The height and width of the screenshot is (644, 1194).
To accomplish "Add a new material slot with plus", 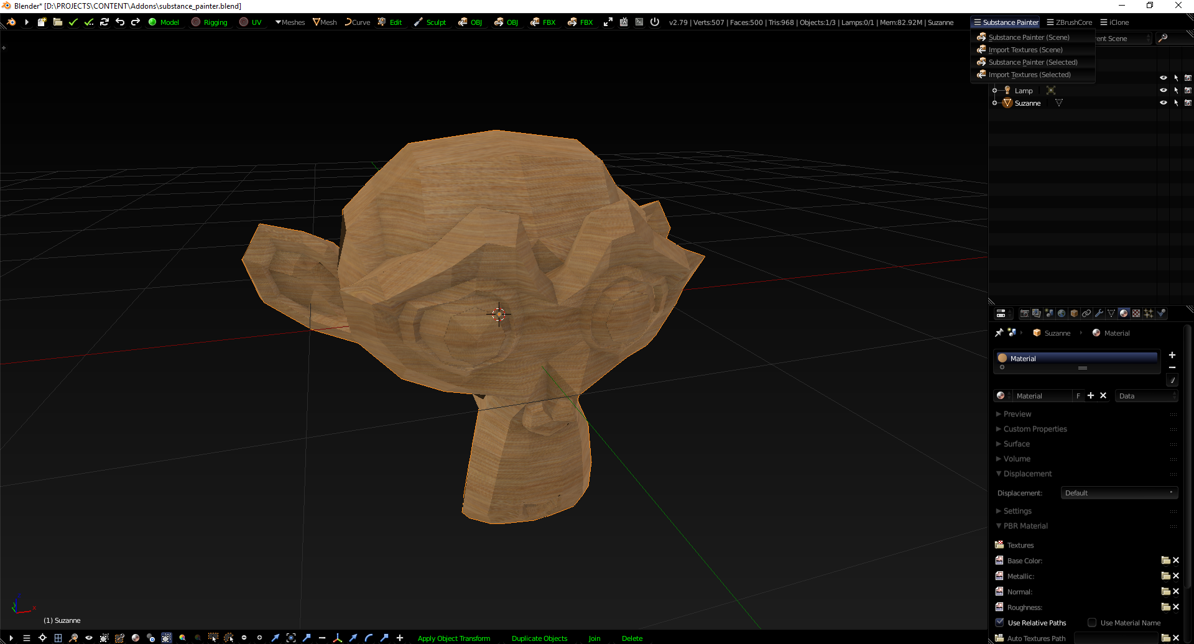I will pos(1172,355).
